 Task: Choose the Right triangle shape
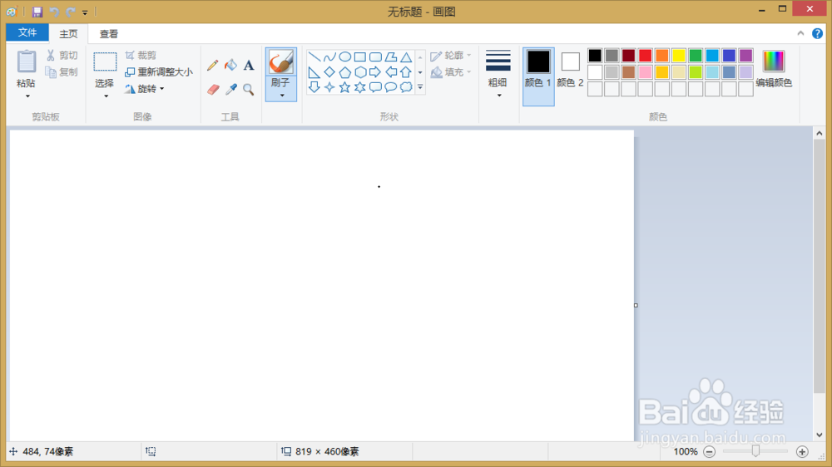tap(314, 72)
